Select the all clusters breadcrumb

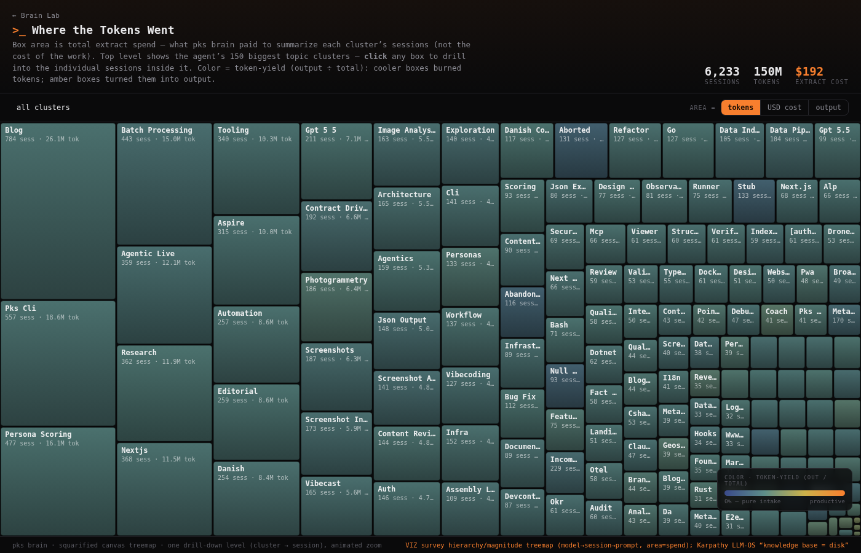pos(43,108)
